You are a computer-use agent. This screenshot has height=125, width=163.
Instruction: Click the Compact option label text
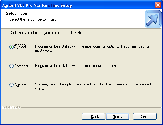pos(21,66)
